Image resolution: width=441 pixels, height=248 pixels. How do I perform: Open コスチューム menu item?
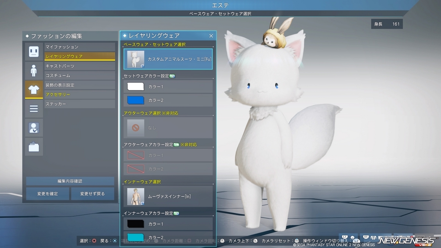point(80,75)
